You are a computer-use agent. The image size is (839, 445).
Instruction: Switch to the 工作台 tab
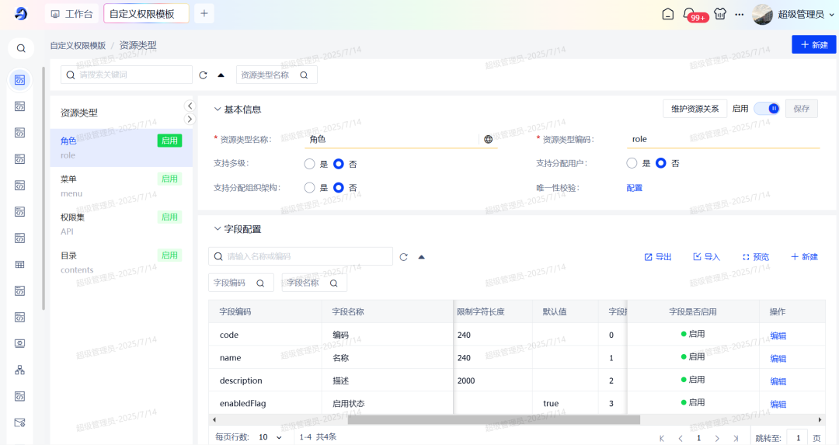(71, 14)
